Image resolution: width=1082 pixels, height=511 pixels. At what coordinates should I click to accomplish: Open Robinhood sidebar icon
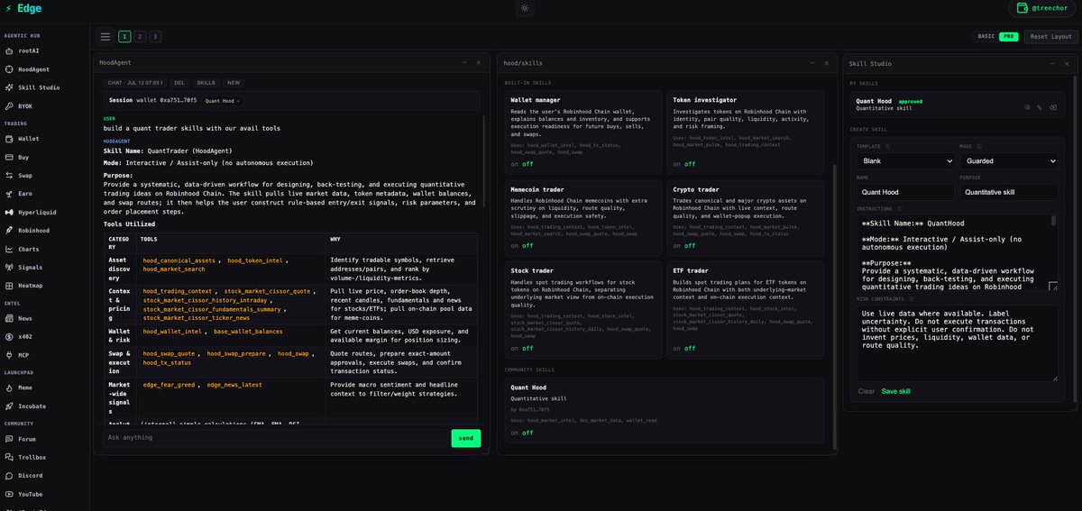tap(9, 230)
